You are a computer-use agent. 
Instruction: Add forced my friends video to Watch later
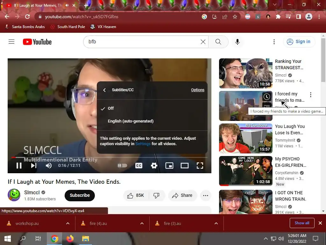point(267,97)
